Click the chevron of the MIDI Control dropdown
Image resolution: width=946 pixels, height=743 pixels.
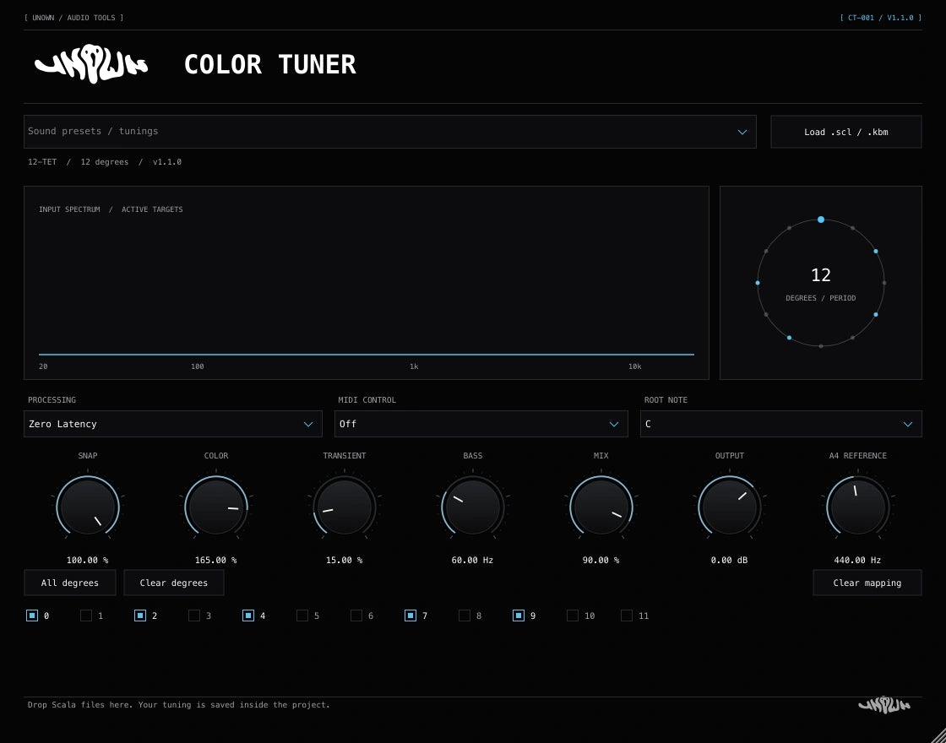(x=613, y=424)
